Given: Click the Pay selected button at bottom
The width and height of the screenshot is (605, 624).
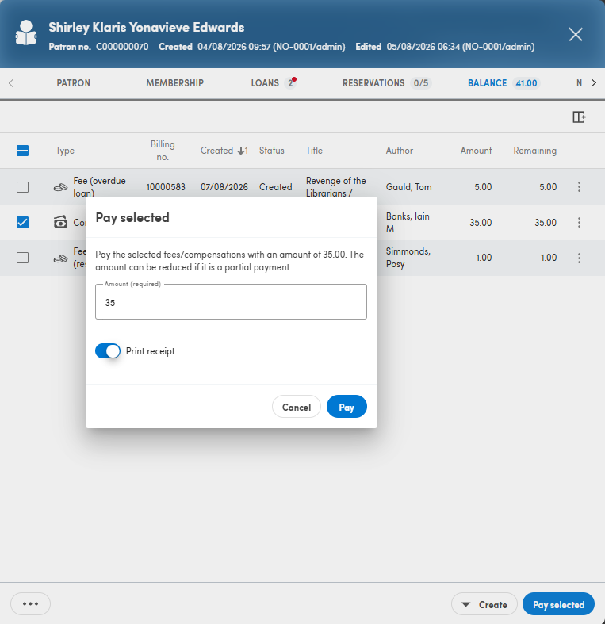Looking at the screenshot, I should tap(558, 604).
